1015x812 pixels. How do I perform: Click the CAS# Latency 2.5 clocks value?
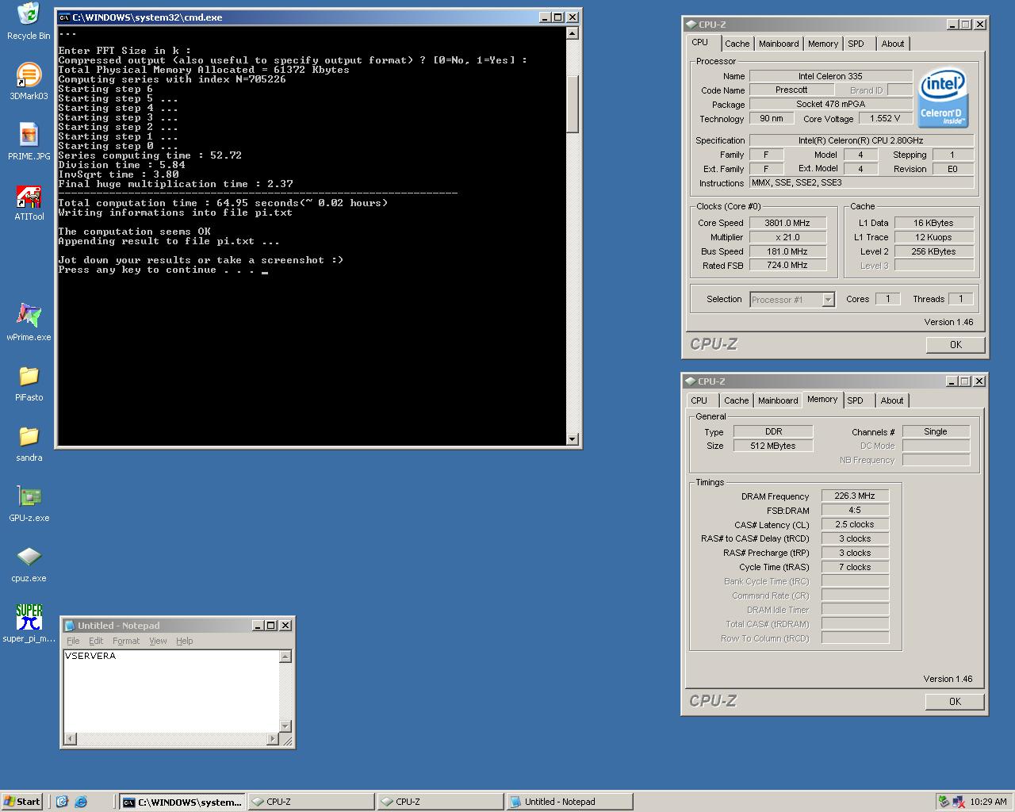pos(855,524)
